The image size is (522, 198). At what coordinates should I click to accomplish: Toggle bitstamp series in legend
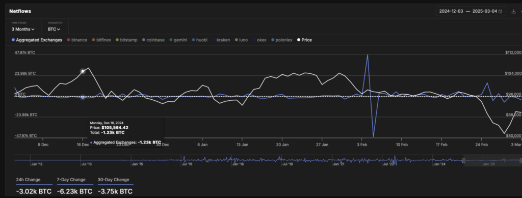[x=126, y=40]
